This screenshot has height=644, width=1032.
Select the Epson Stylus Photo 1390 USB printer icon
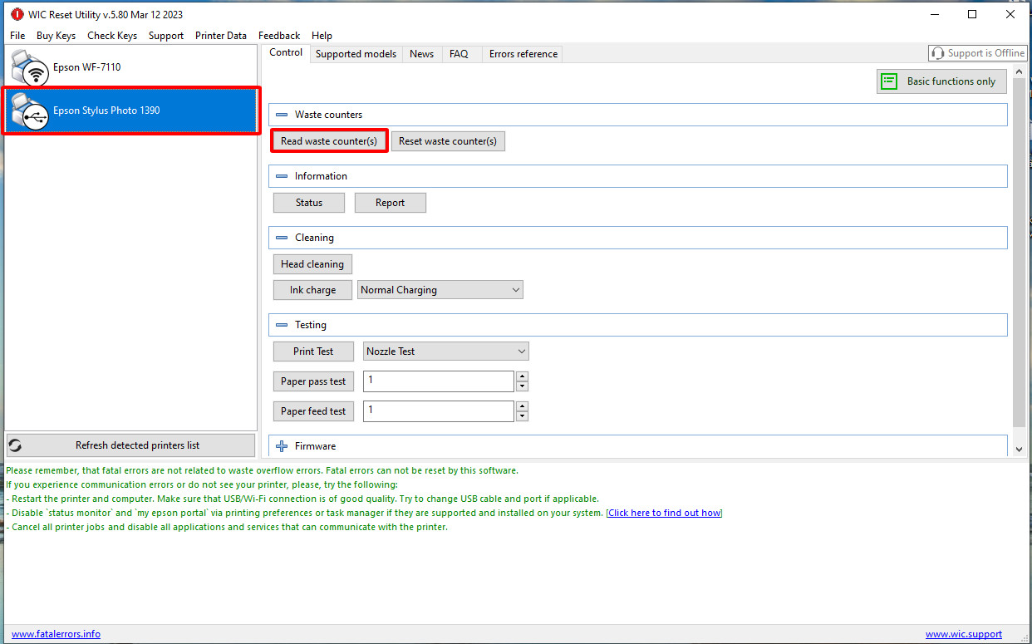tap(30, 111)
